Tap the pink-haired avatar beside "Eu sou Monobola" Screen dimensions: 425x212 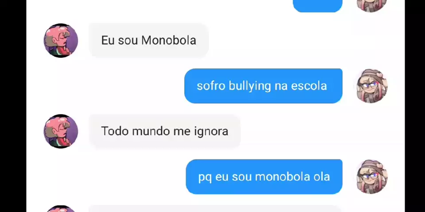pos(61,40)
